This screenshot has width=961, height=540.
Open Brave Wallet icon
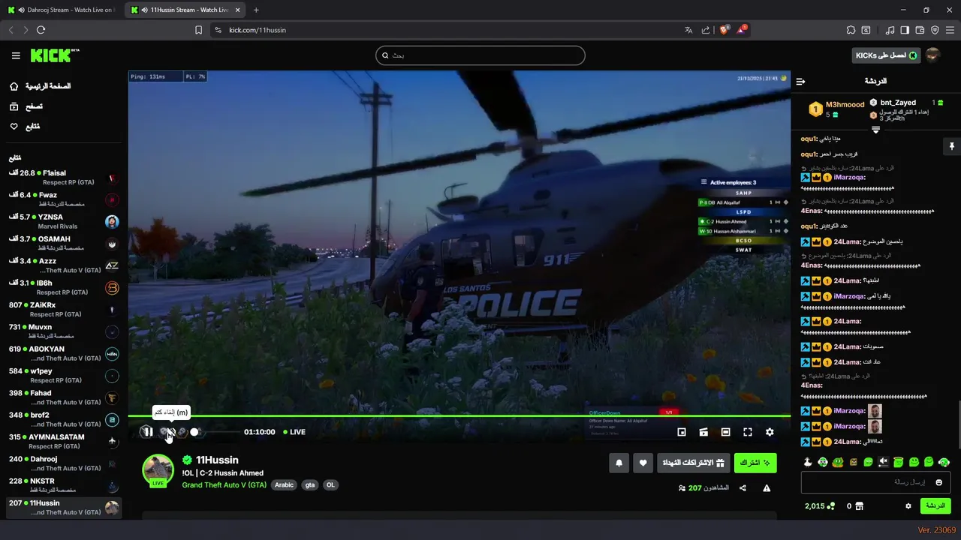[x=920, y=30]
